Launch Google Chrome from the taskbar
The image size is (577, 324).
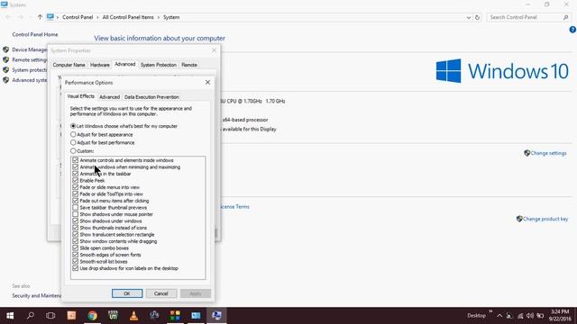[92, 316]
